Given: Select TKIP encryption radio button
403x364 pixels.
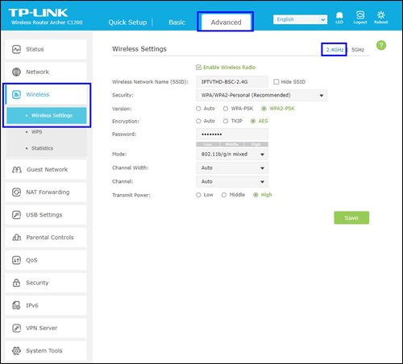Looking at the screenshot, I should (x=226, y=121).
